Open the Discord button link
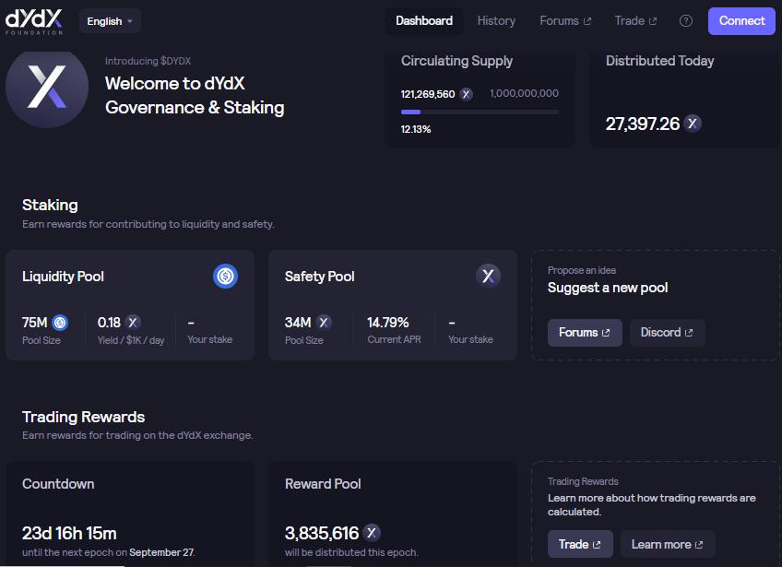Image resolution: width=782 pixels, height=567 pixels. (x=667, y=333)
